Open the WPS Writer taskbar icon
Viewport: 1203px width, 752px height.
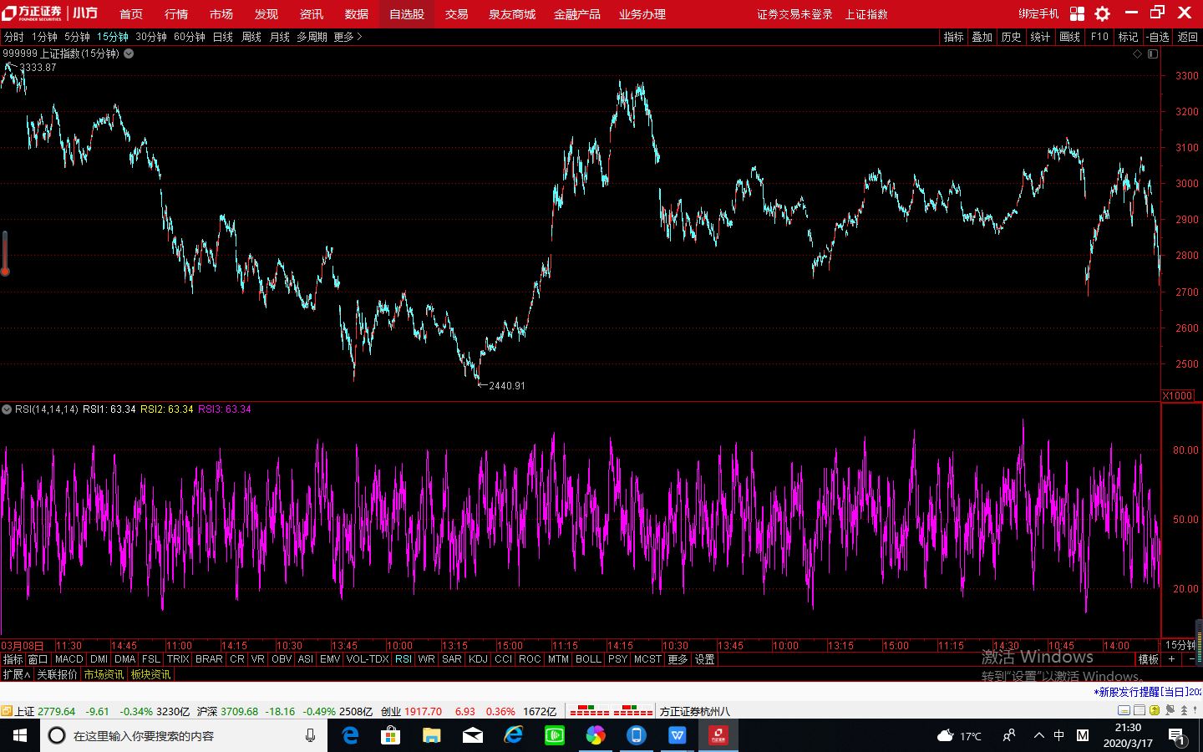pyautogui.click(x=677, y=735)
